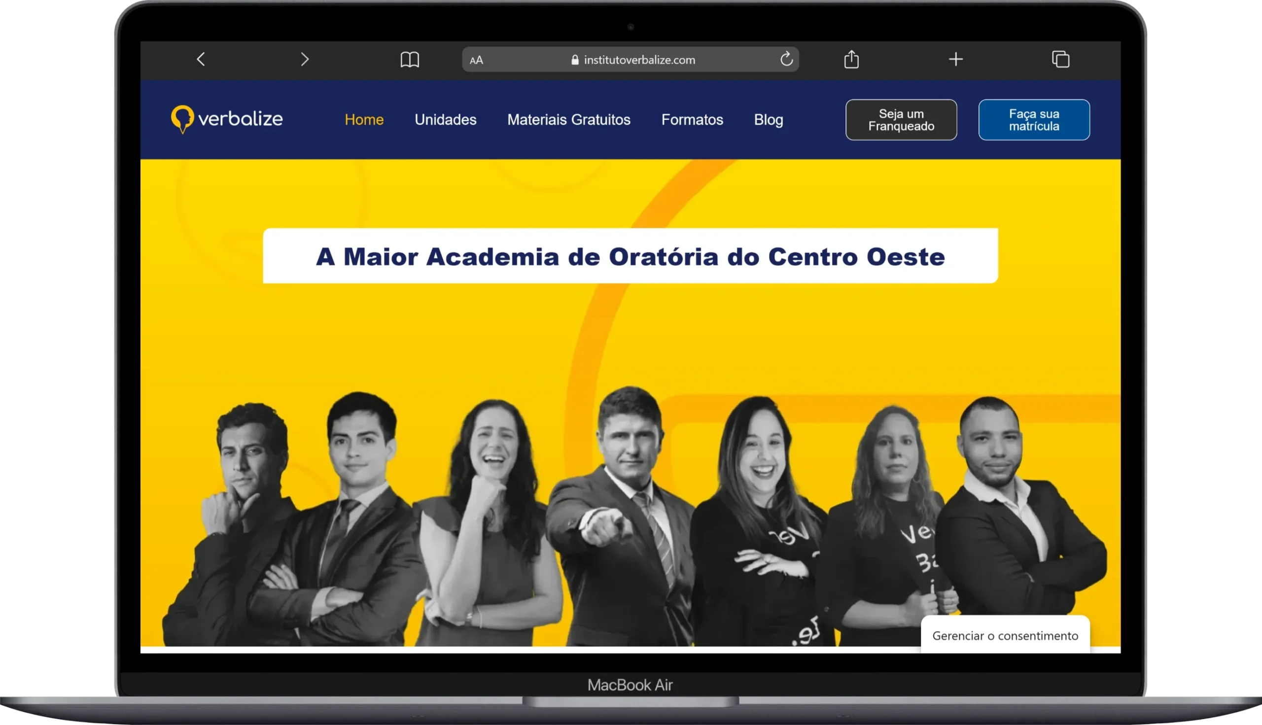Click the A Maior Academia de Oratória banner

[x=631, y=256]
